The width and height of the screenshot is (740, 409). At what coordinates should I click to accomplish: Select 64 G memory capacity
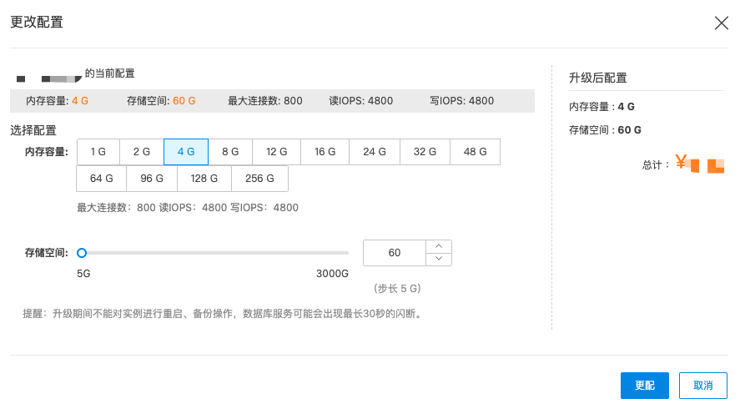click(102, 179)
